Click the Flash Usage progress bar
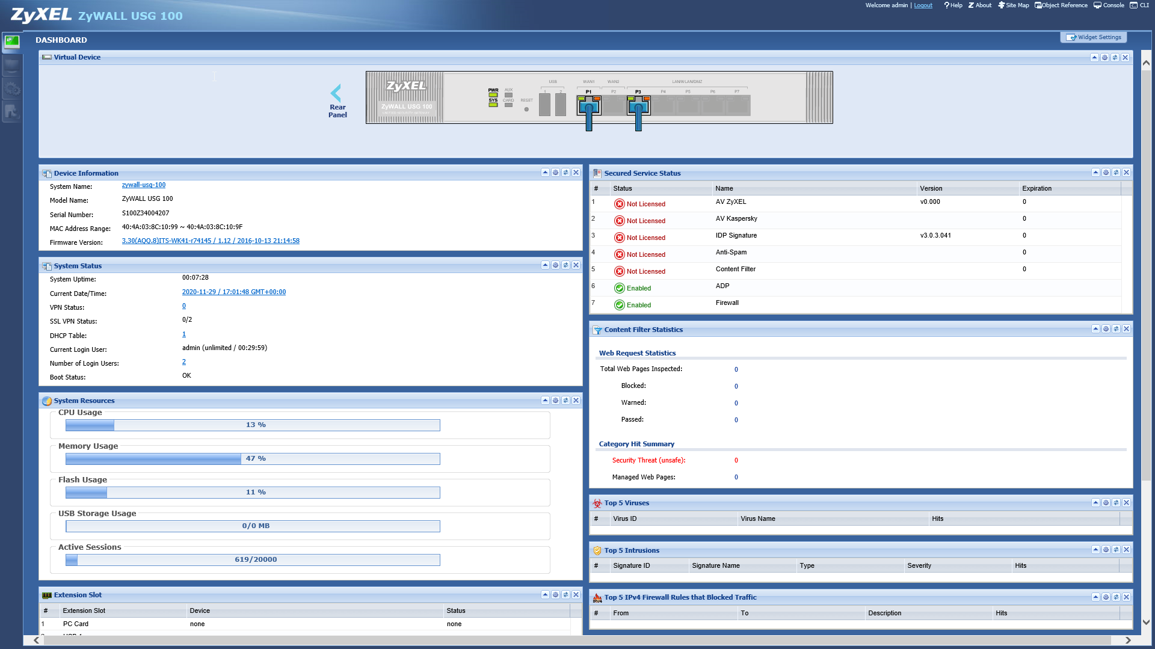This screenshot has width=1155, height=649. (x=253, y=493)
